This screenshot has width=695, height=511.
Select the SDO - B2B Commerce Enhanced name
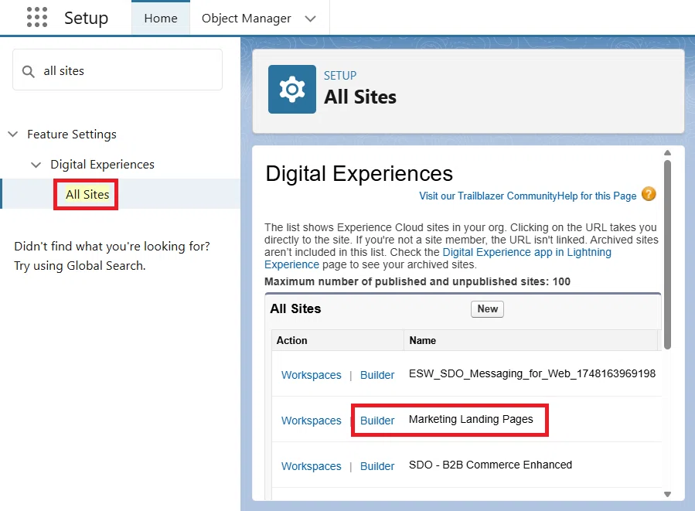pos(490,465)
